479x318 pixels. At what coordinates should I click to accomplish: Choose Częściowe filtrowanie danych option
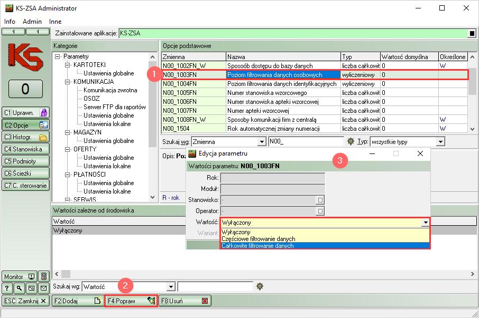[325, 239]
